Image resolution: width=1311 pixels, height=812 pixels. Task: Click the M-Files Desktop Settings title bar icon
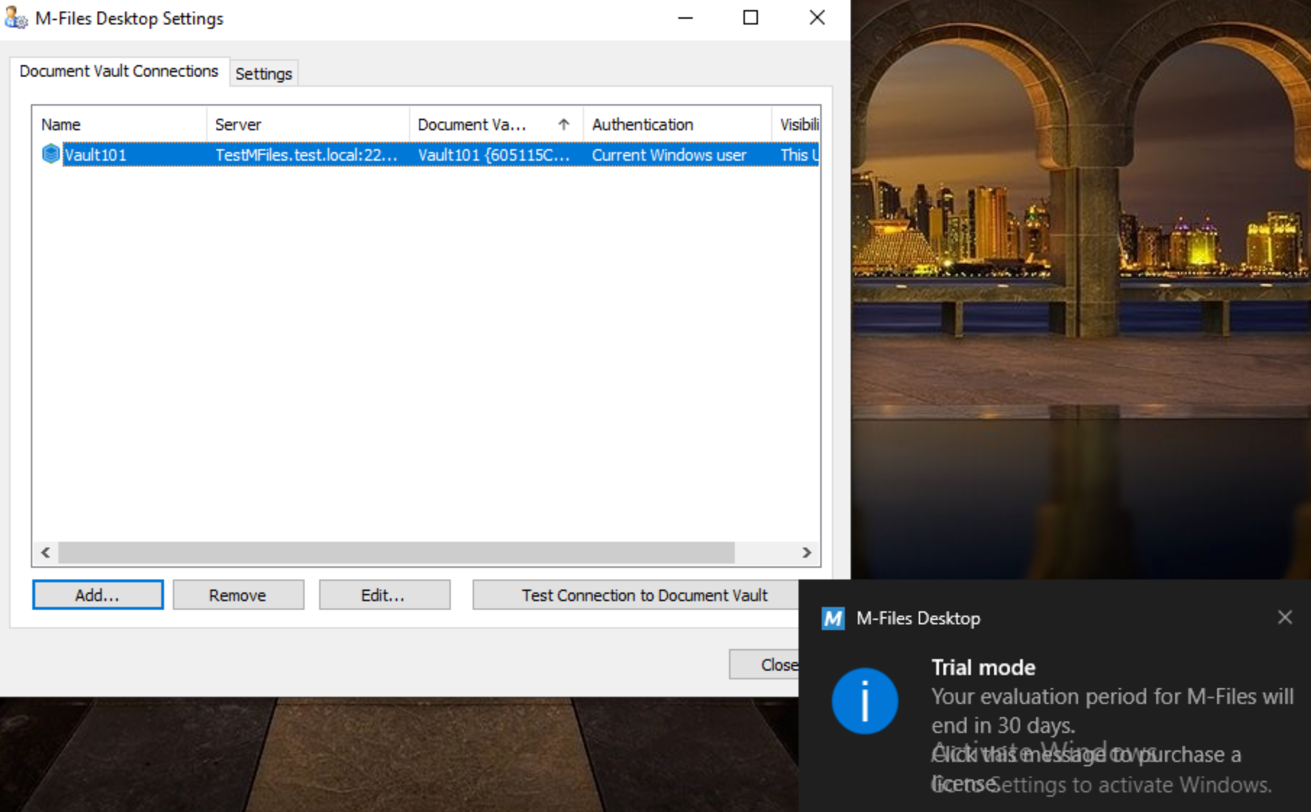[15, 18]
